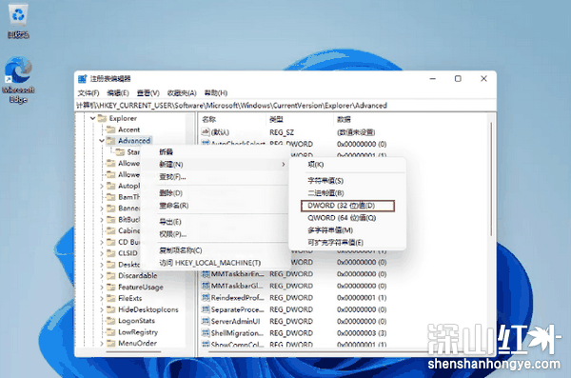Click the (默认) string value icon
571x378 pixels.
point(206,132)
